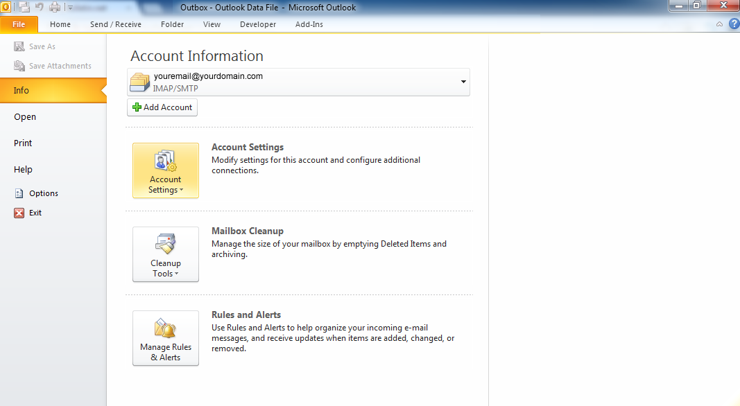Image resolution: width=740 pixels, height=406 pixels.
Task: Click the Outlook application icon in title bar
Action: [6, 7]
